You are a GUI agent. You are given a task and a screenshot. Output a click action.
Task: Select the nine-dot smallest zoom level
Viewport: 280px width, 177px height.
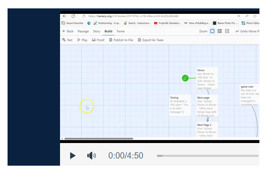click(x=227, y=31)
